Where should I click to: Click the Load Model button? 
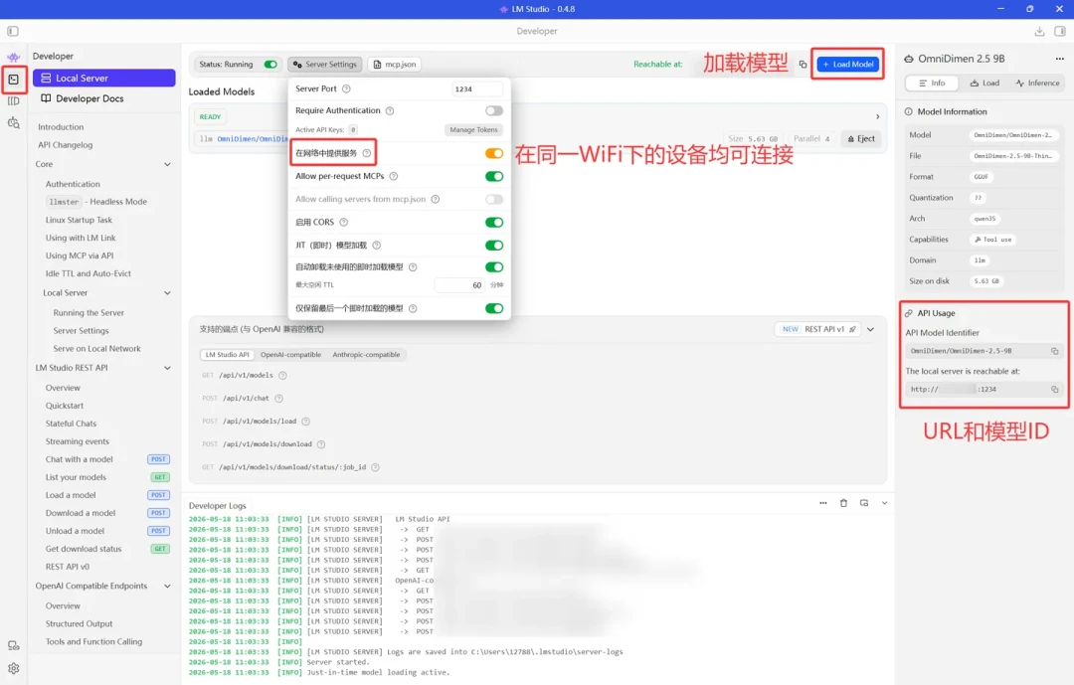848,65
